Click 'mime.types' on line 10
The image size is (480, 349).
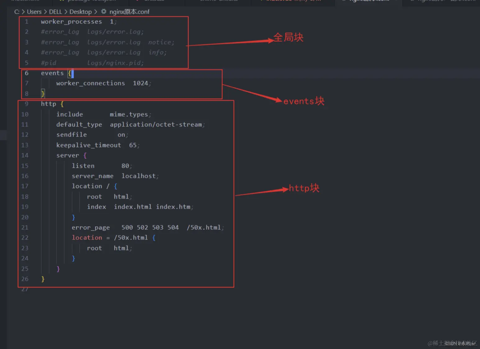pos(129,114)
